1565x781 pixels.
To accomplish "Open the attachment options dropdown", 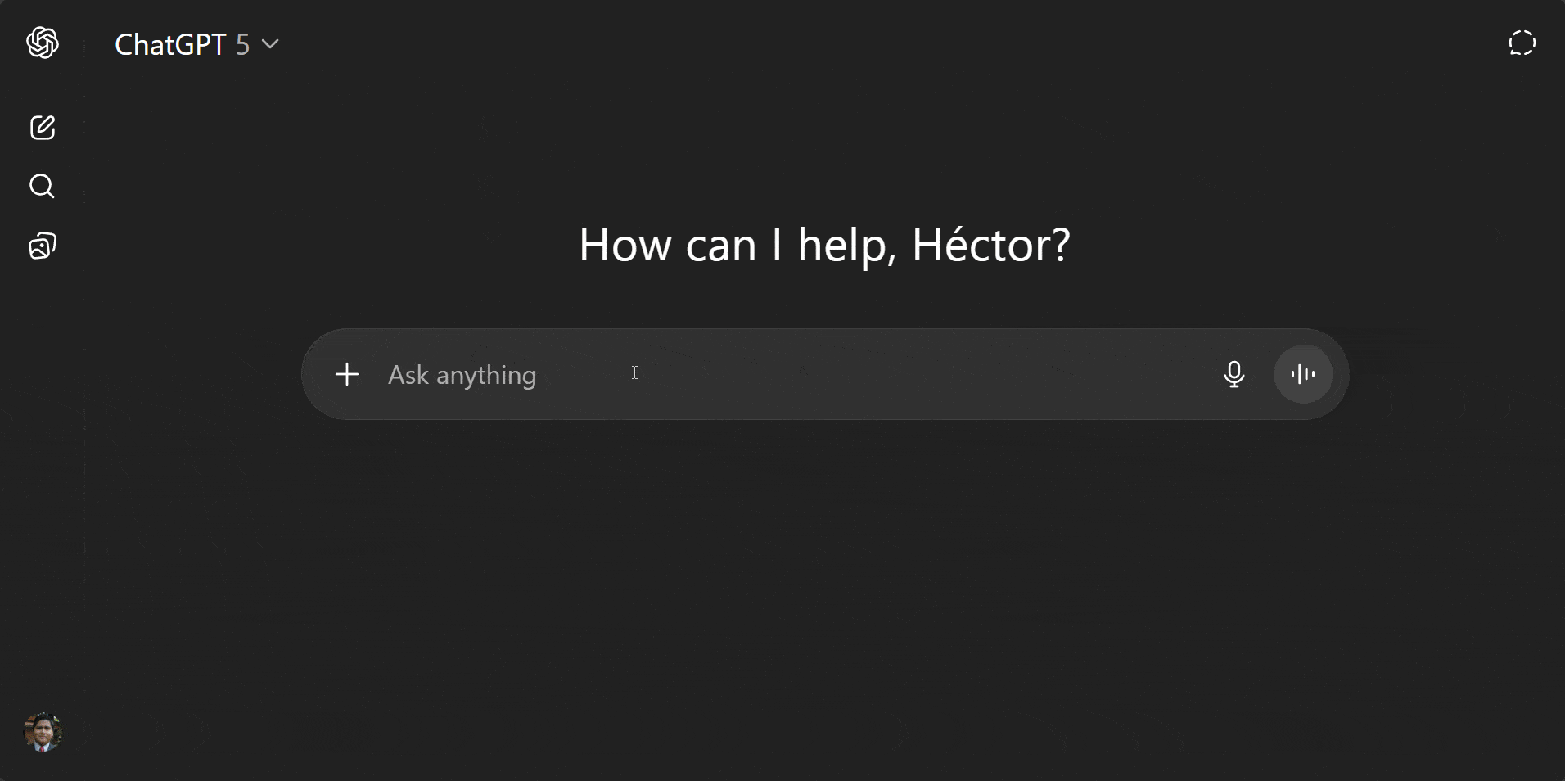I will click(x=346, y=374).
